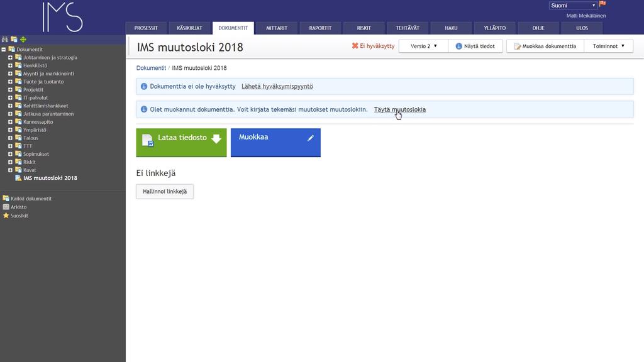Click the document icon on Lataa tiedosto tile
This screenshot has height=362, width=644.
click(x=148, y=140)
